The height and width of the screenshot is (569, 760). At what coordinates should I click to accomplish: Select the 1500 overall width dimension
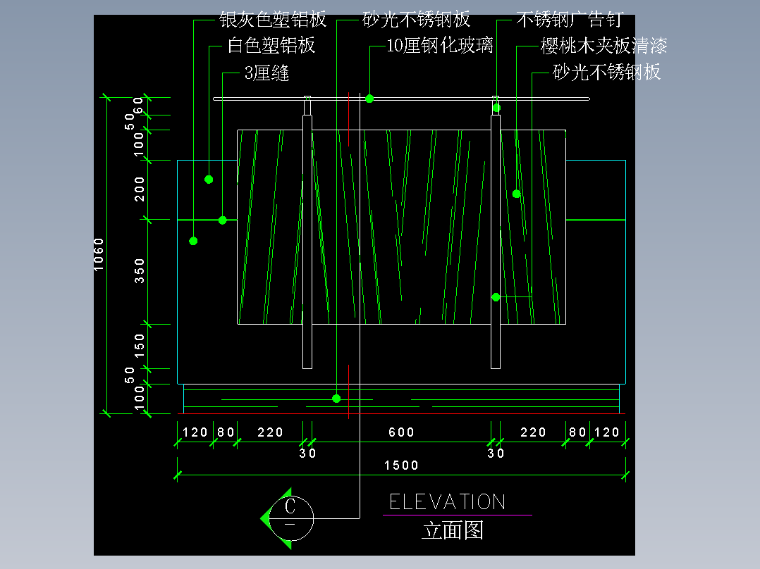401,465
